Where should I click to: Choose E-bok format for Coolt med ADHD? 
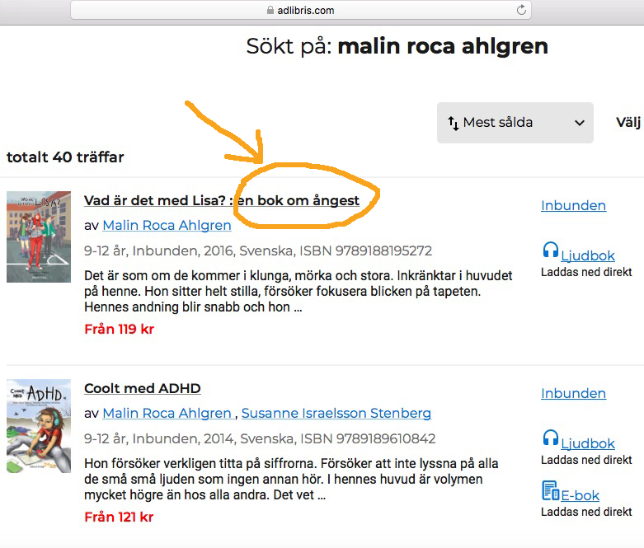tap(580, 496)
